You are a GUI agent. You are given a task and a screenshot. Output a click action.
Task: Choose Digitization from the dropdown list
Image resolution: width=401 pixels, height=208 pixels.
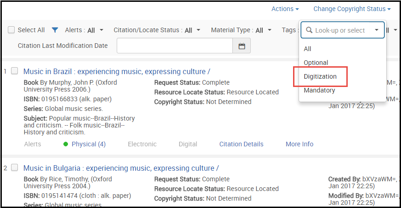(x=320, y=76)
